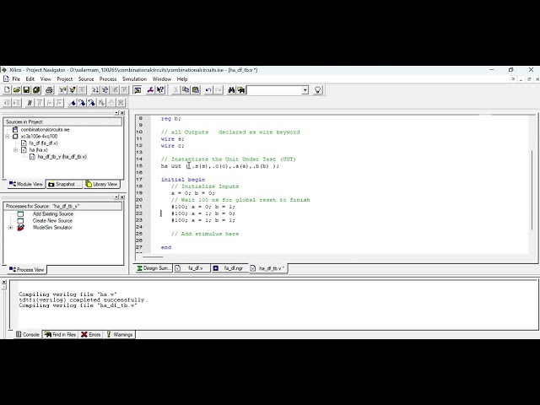The width and height of the screenshot is (540, 405).
Task: Click Create New Source process
Action: tap(52, 221)
